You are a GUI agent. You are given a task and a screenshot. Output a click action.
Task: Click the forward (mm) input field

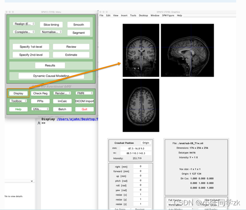(141, 171)
